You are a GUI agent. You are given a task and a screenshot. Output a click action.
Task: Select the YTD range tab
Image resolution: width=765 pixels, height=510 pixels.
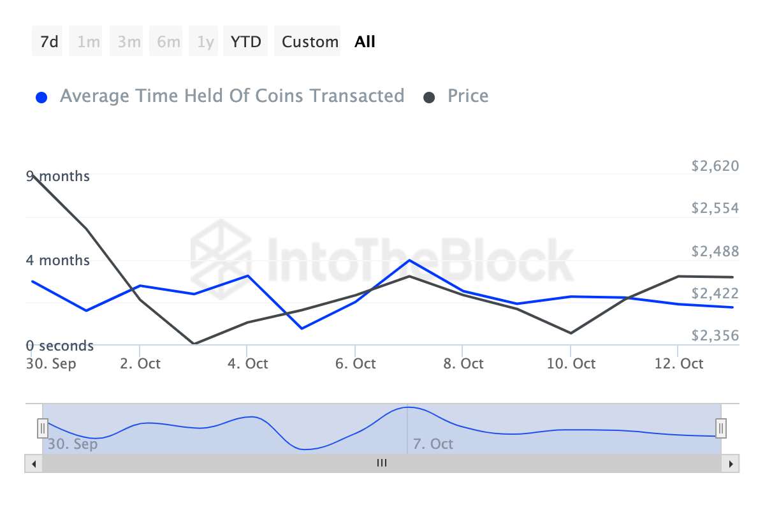245,42
